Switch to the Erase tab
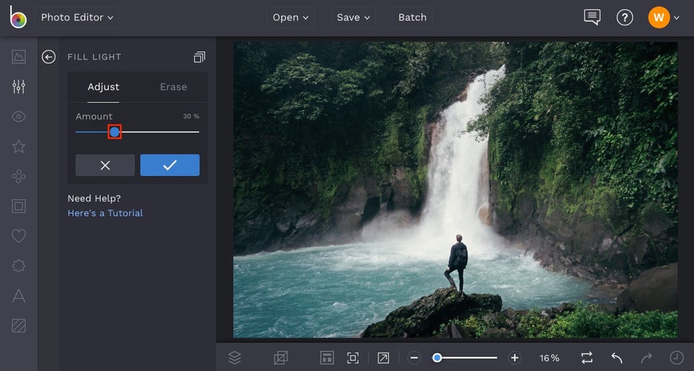694x371 pixels. (x=173, y=87)
